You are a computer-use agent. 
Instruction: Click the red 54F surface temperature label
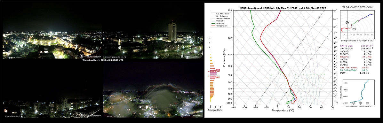point(293,103)
